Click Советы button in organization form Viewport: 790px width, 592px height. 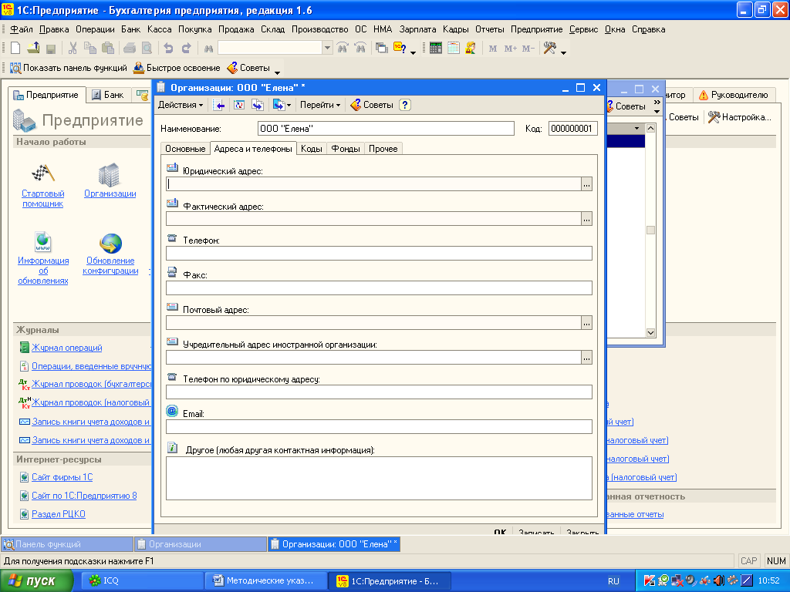pos(372,105)
